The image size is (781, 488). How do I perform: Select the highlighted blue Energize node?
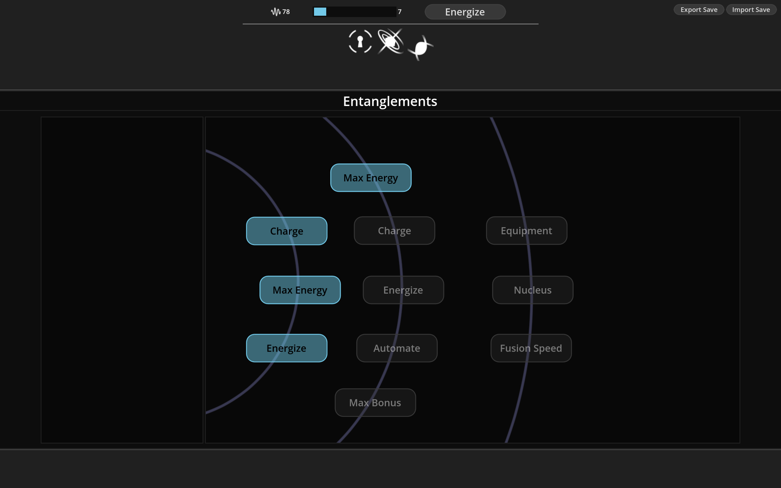coord(287,348)
